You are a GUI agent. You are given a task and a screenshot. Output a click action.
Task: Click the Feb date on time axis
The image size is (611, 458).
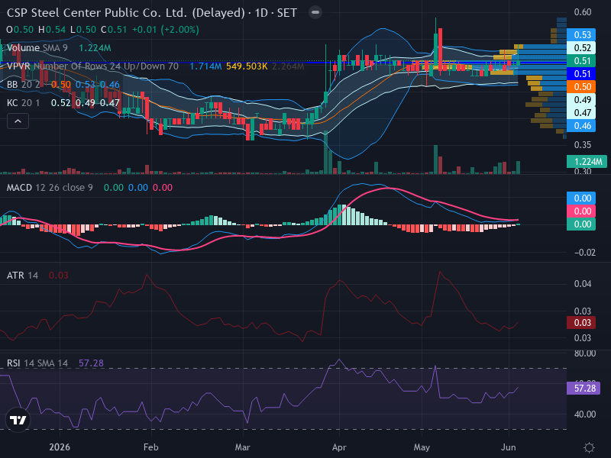click(150, 447)
